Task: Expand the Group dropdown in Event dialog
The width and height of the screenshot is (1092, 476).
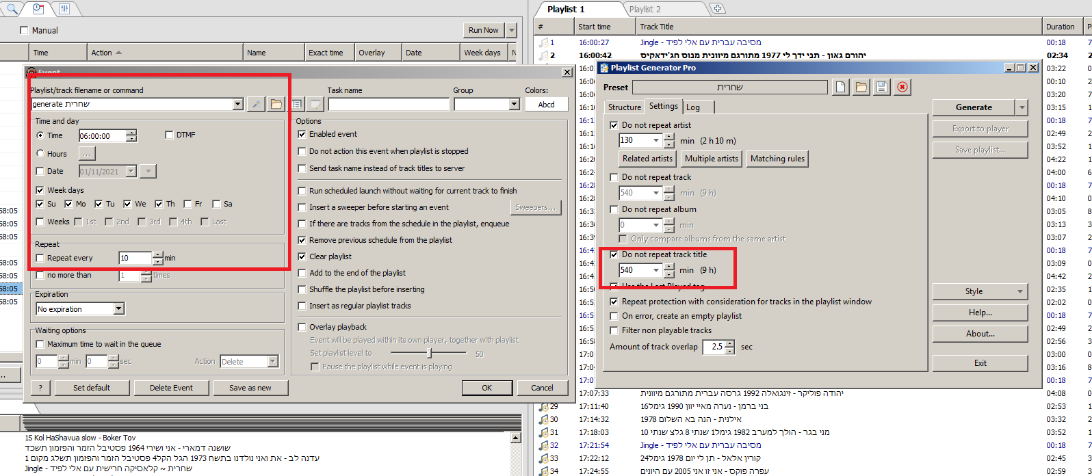Action: 514,105
